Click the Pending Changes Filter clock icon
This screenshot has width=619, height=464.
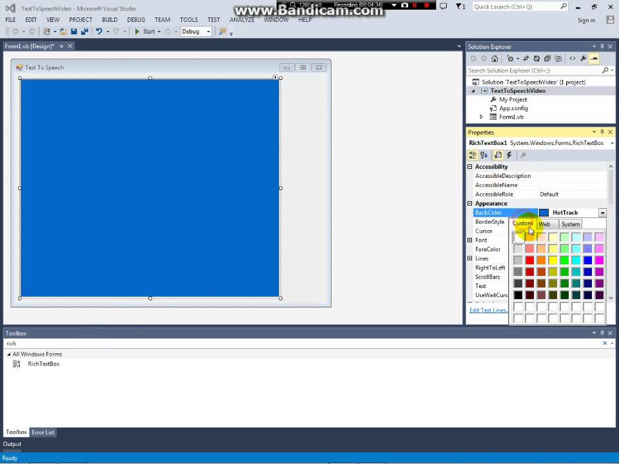pos(510,59)
